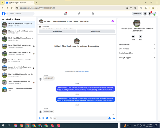160x128 pixels.
Task: Open the browser extensions puzzle icon
Action: 146,8
